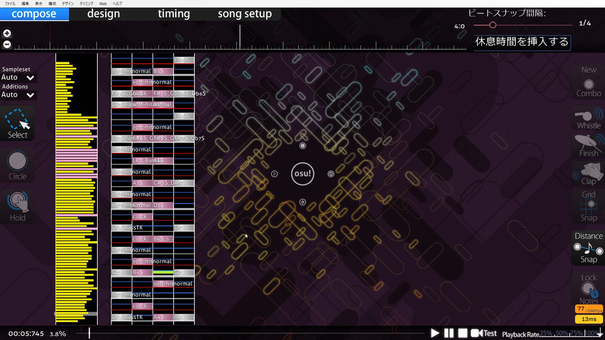The width and height of the screenshot is (605, 340).
Task: Open the 表示 menu
Action: pos(38,4)
